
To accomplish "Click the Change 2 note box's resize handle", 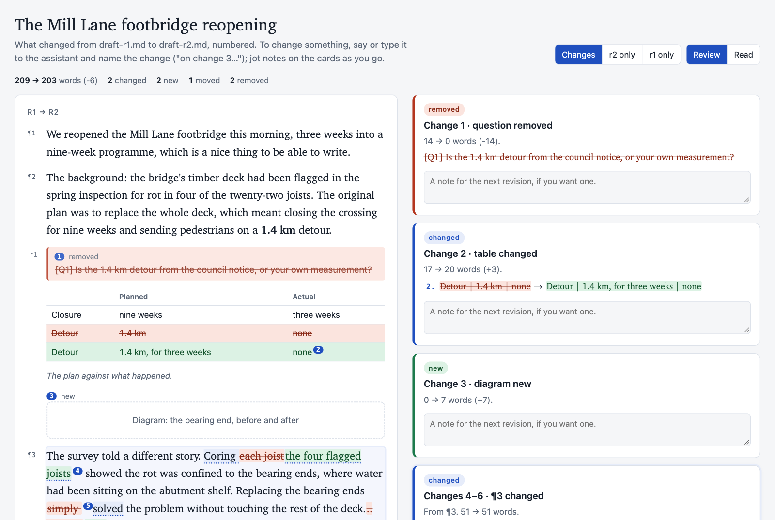I will click(x=747, y=330).
